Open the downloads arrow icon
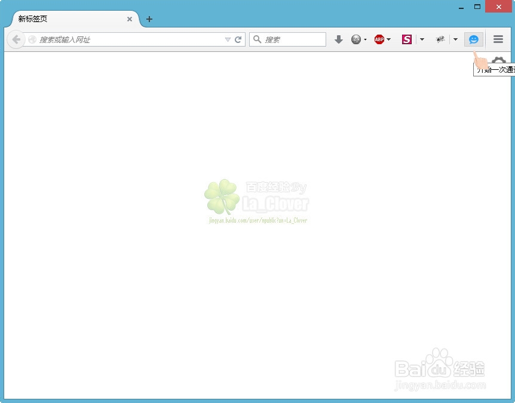 339,40
